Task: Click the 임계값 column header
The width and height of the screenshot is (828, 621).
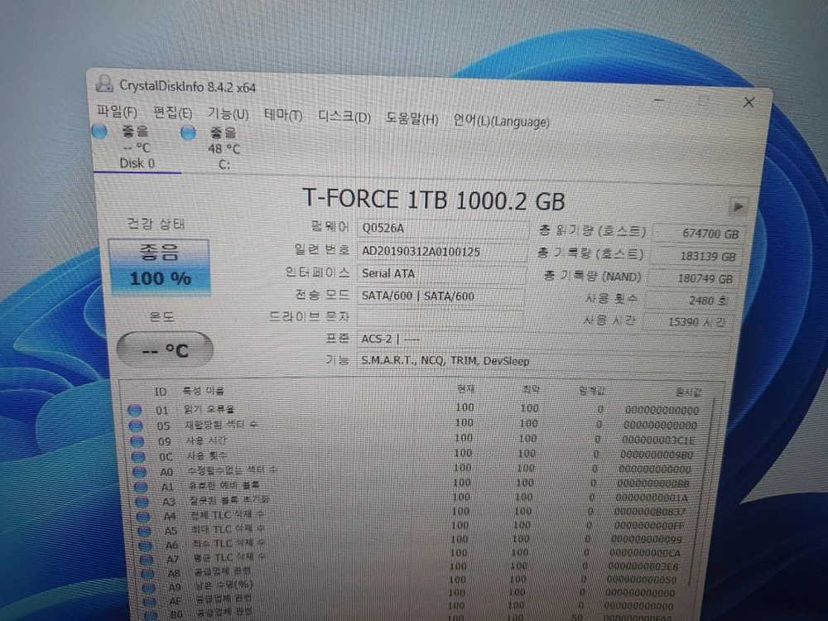Action: (x=592, y=391)
